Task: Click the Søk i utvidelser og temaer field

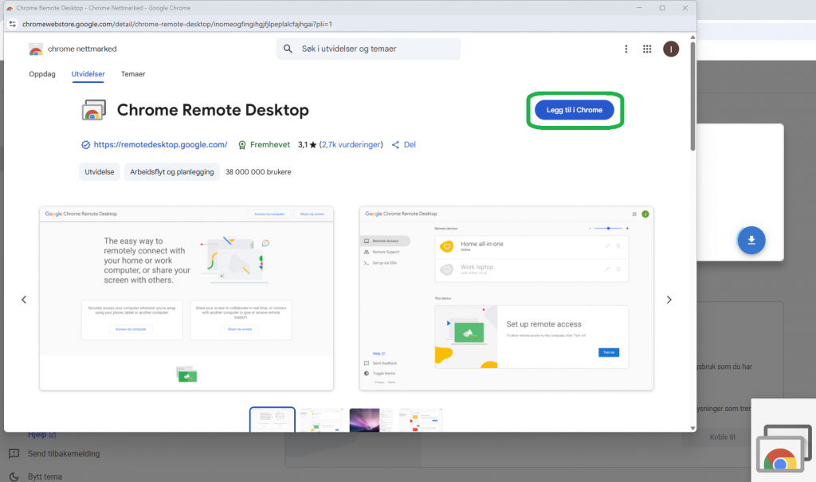Action: click(x=368, y=49)
